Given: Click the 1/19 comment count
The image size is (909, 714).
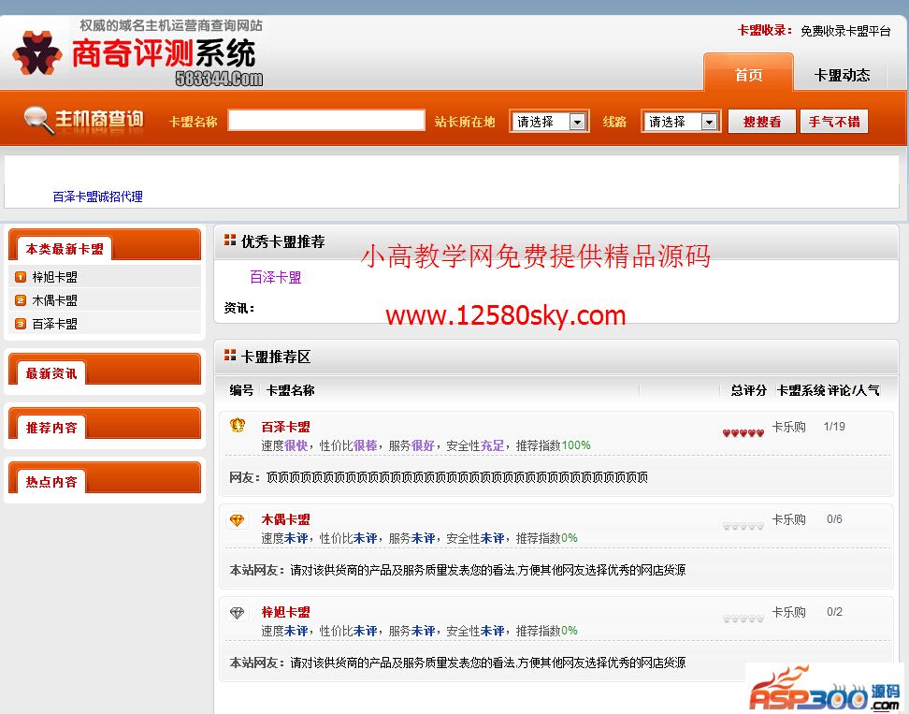Looking at the screenshot, I should coord(834,427).
